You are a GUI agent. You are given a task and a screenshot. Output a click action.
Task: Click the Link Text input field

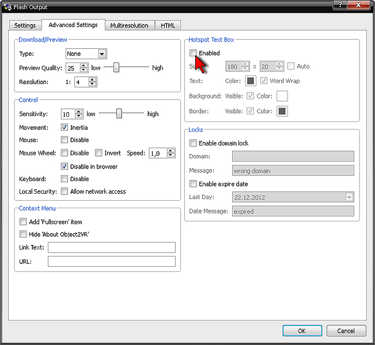pos(112,247)
